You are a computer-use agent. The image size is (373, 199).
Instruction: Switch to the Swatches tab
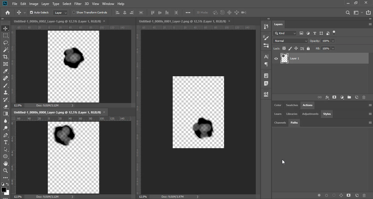pyautogui.click(x=292, y=105)
